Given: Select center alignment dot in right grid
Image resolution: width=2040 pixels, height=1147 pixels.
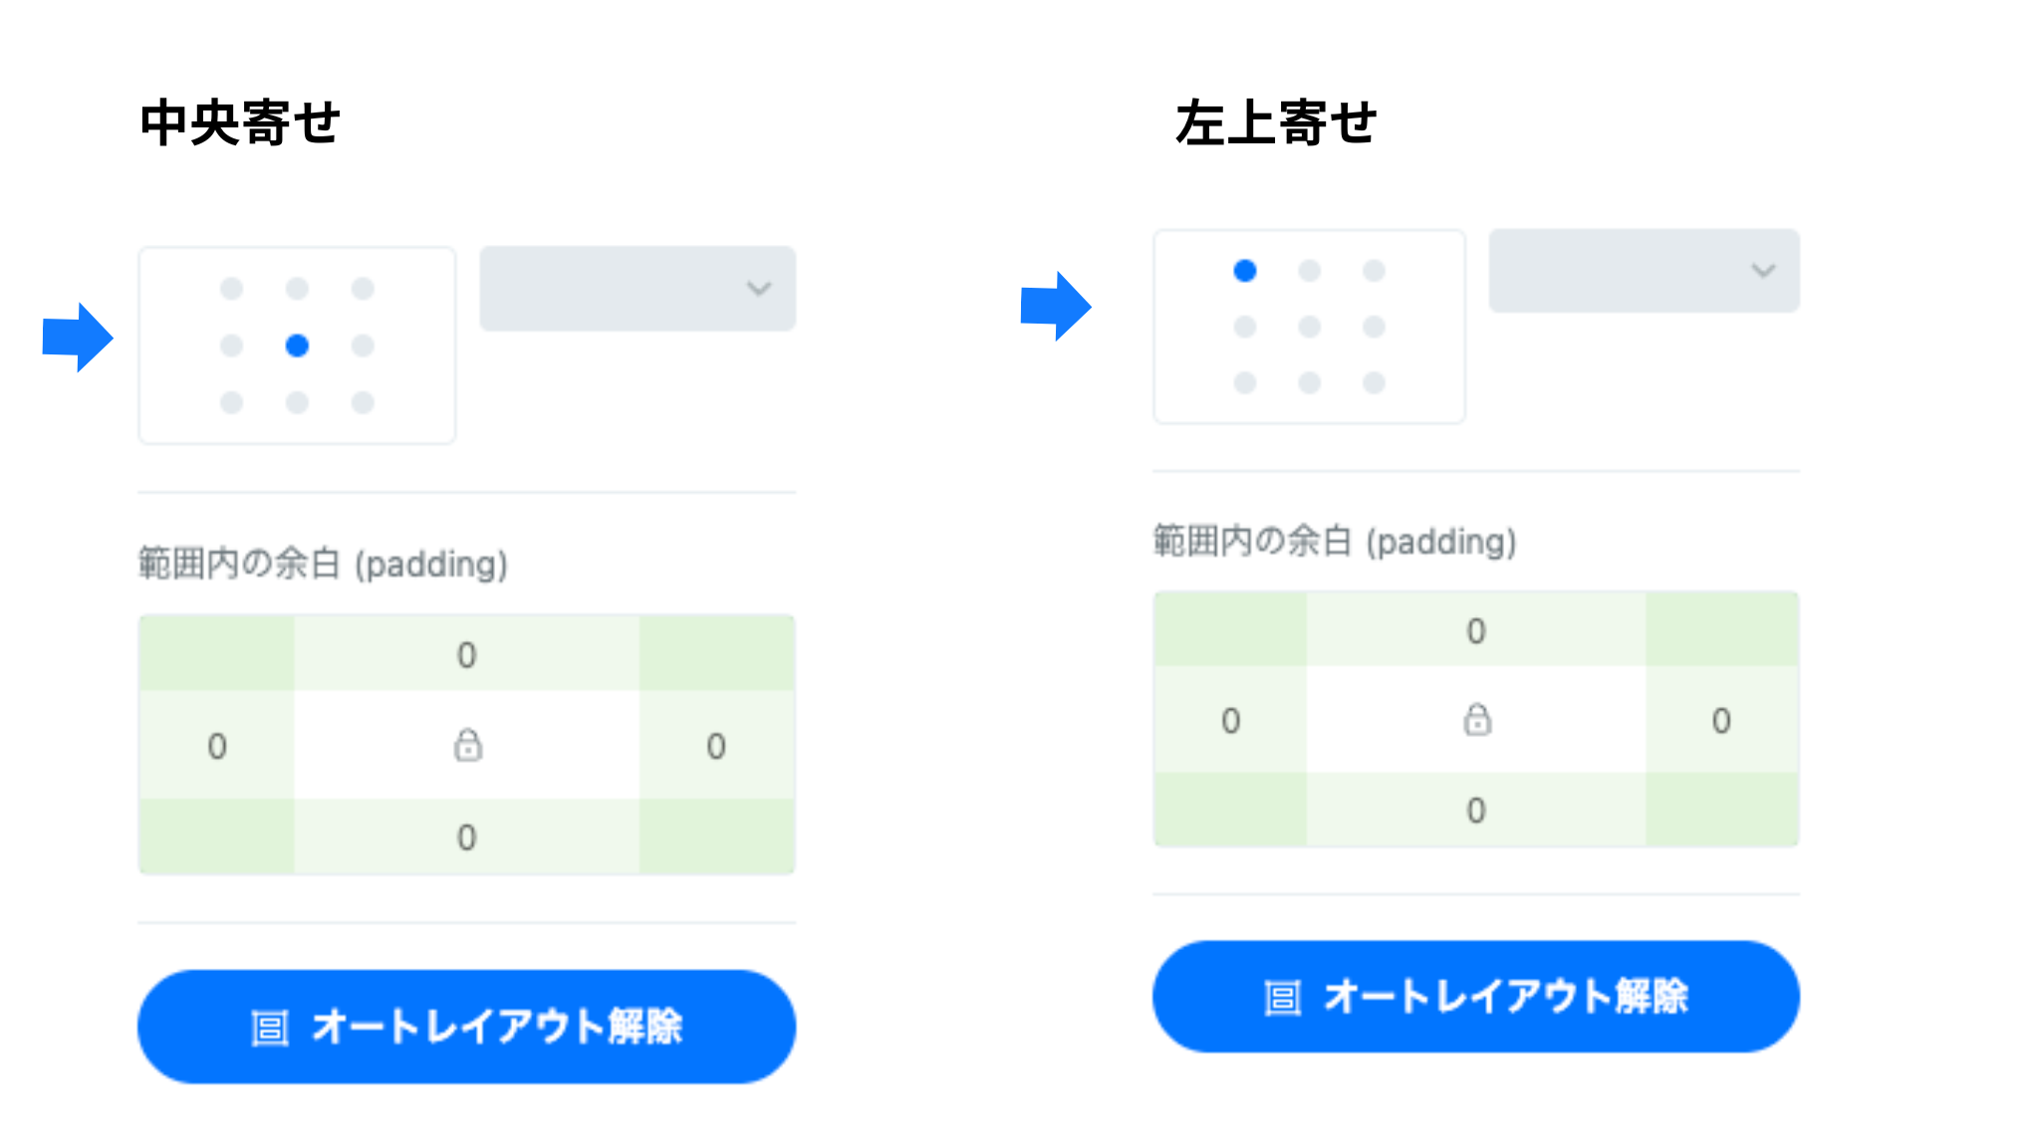Looking at the screenshot, I should pyautogui.click(x=1309, y=327).
